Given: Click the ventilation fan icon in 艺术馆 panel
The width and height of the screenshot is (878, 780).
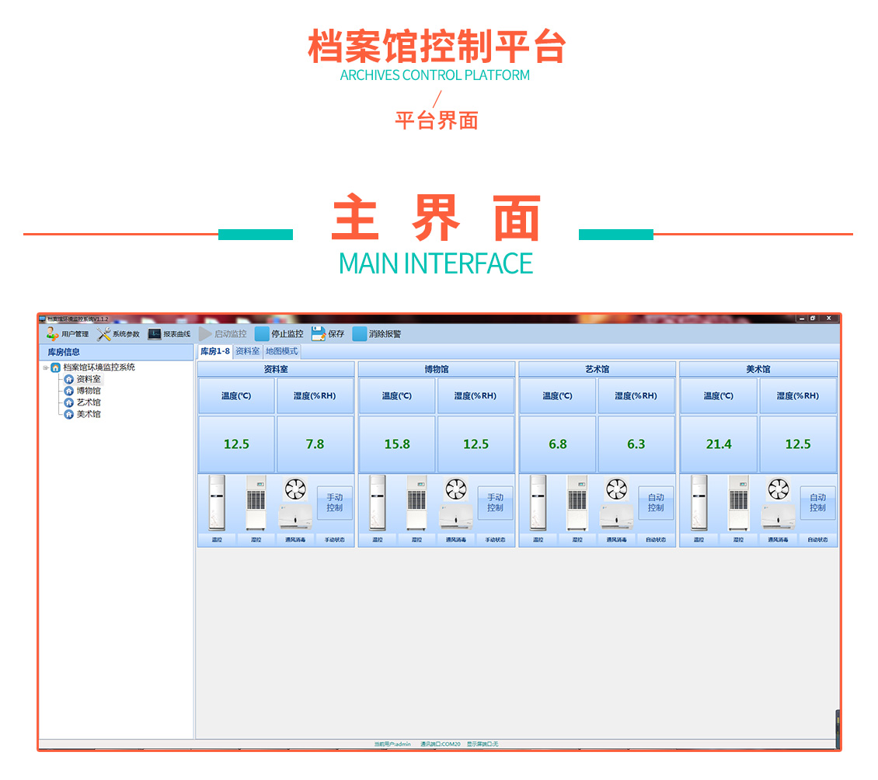Looking at the screenshot, I should click(616, 489).
